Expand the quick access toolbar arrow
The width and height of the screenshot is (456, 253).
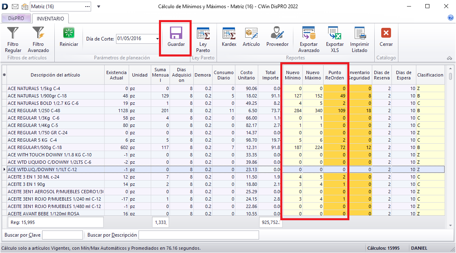98,7
